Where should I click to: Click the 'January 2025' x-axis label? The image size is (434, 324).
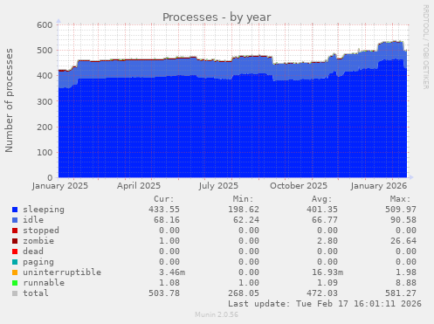60,186
